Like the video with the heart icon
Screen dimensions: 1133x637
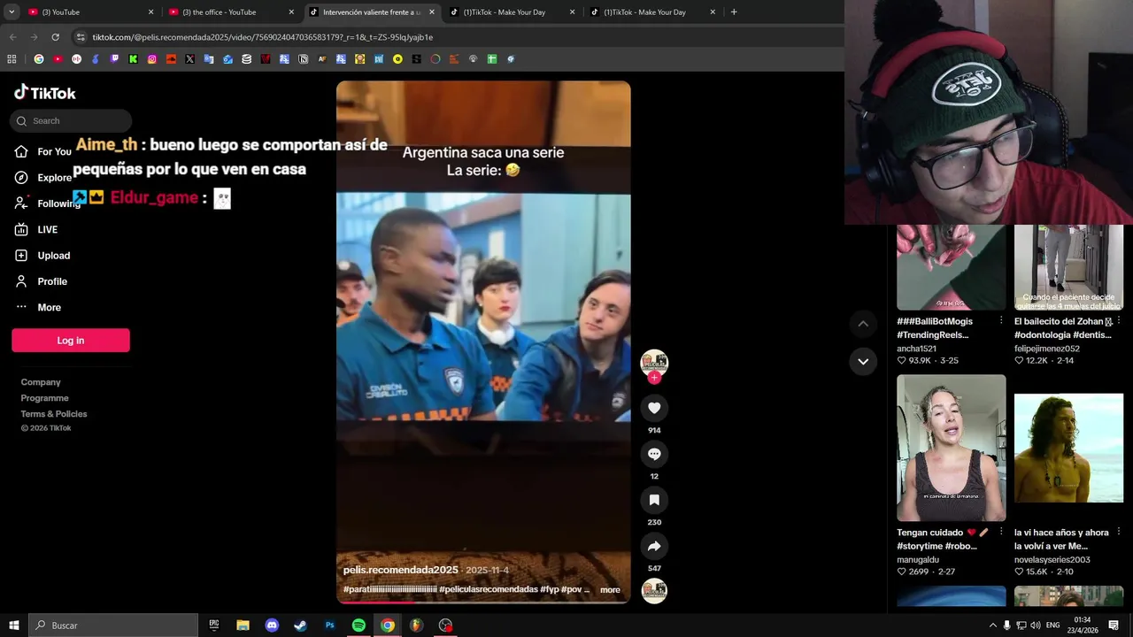tap(654, 408)
